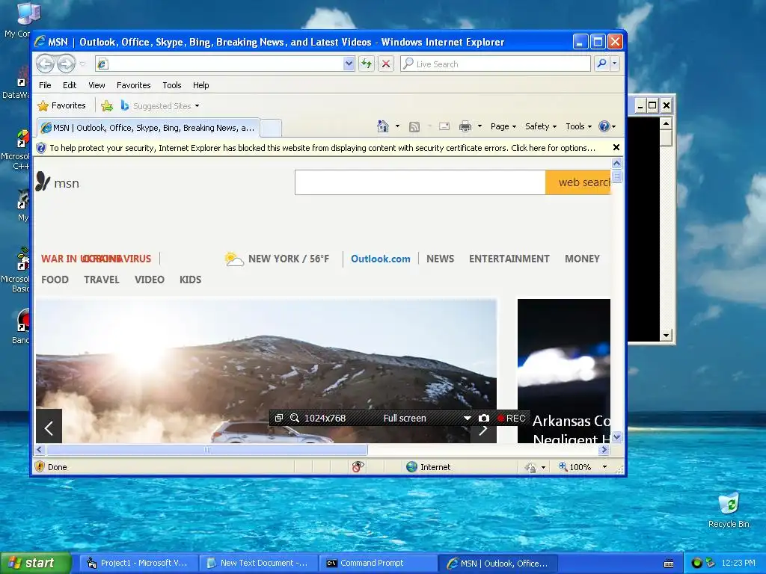766x574 pixels.
Task: Open the Edit menu
Action: 70,85
